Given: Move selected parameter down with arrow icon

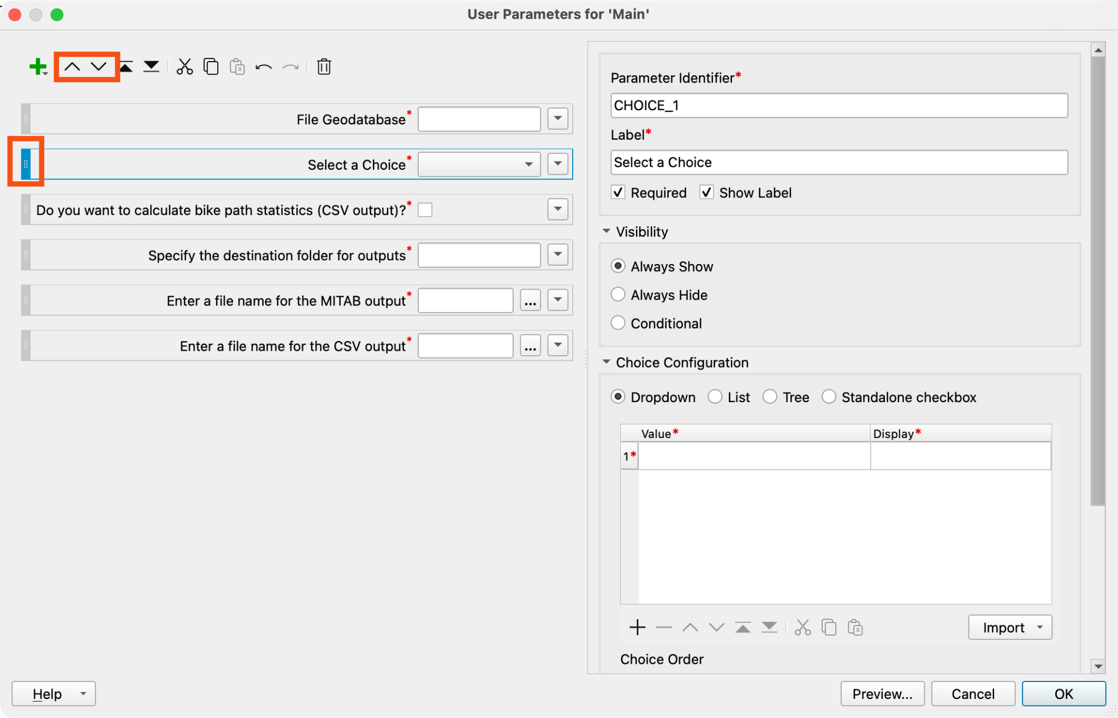Looking at the screenshot, I should click(x=99, y=67).
